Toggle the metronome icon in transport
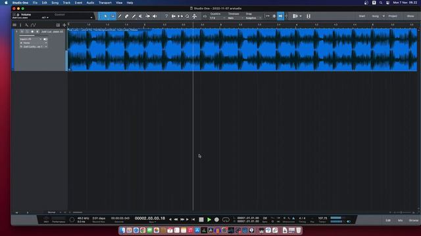The height and width of the screenshot is (236, 421). pyautogui.click(x=293, y=218)
